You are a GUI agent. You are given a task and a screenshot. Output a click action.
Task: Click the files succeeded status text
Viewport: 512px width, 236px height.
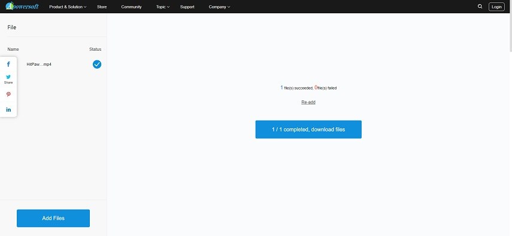[x=308, y=88]
